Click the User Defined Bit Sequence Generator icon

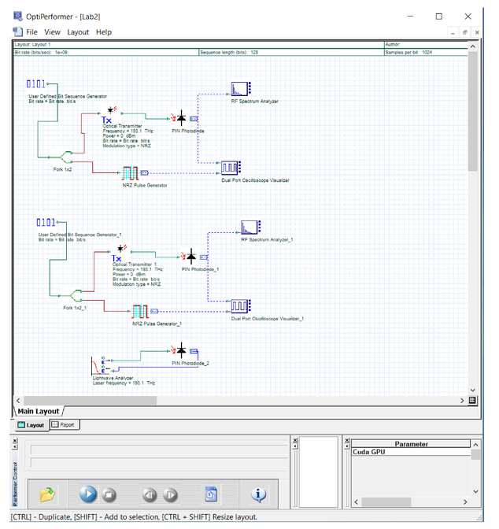tap(36, 83)
